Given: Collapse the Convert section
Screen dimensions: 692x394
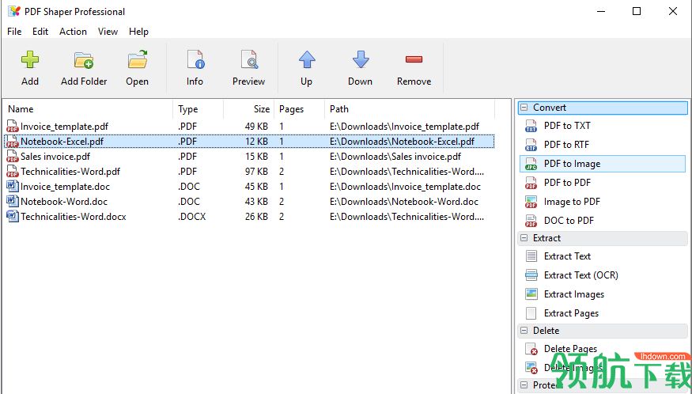Looking at the screenshot, I should coord(524,108).
